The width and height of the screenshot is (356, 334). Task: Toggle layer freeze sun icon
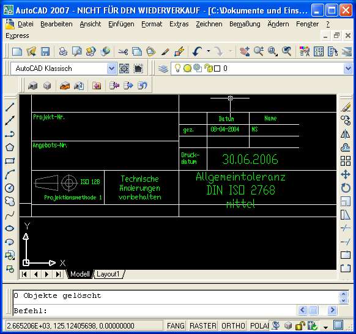click(187, 68)
